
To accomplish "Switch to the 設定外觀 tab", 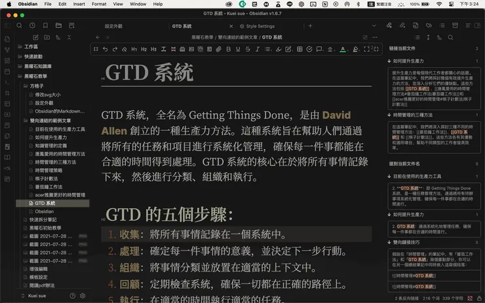I will [x=113, y=26].
